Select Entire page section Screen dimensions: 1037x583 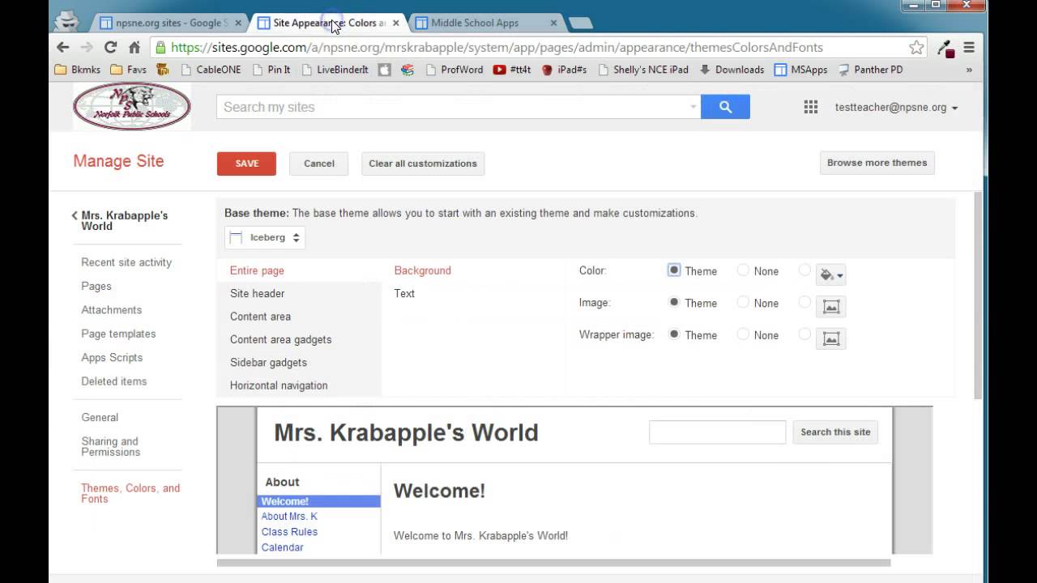coord(299,270)
